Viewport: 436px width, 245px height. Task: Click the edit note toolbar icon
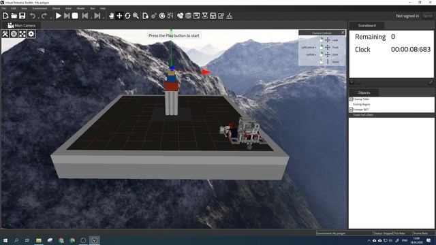(x=221, y=16)
